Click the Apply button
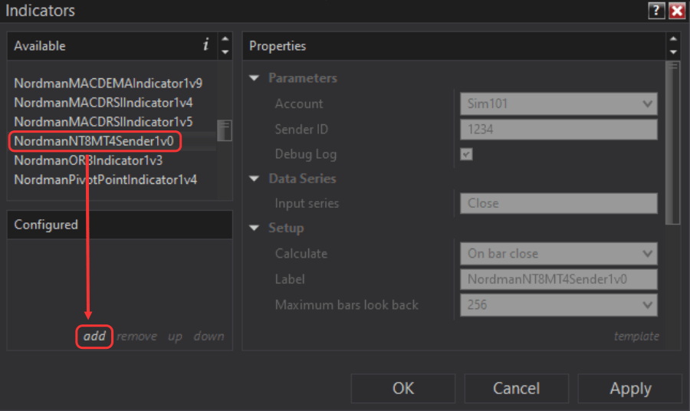 pyautogui.click(x=630, y=388)
